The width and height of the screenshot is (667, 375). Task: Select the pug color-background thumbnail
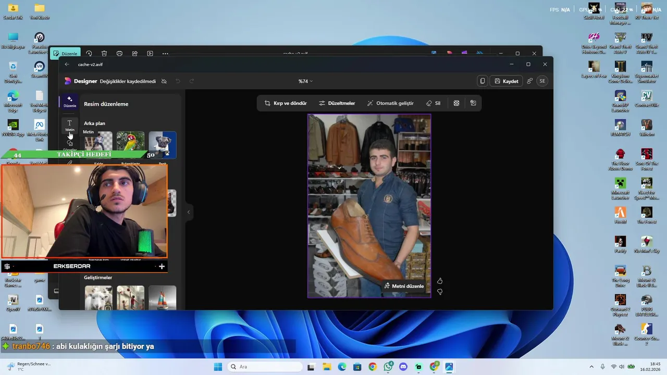tap(163, 144)
